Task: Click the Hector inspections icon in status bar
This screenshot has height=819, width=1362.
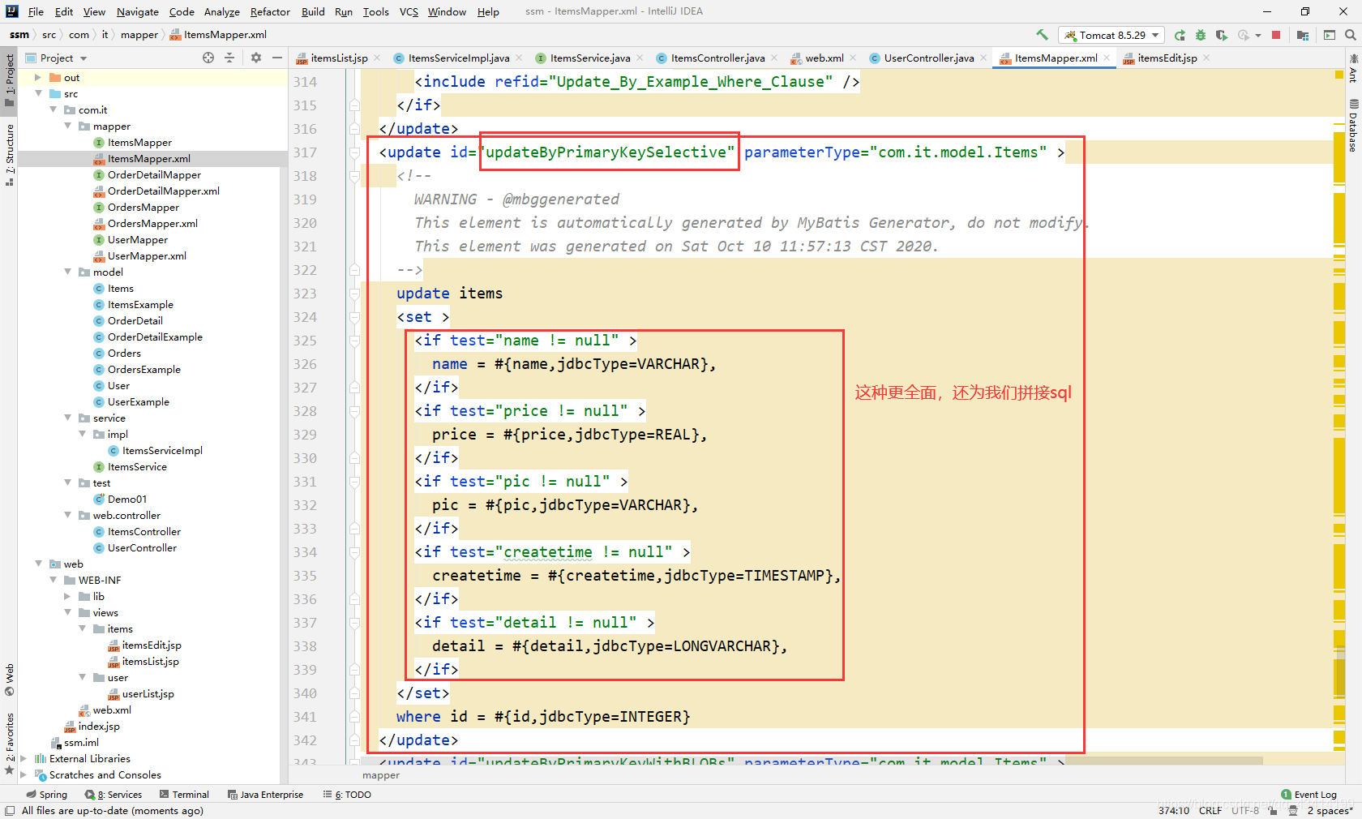Action: [x=1293, y=810]
